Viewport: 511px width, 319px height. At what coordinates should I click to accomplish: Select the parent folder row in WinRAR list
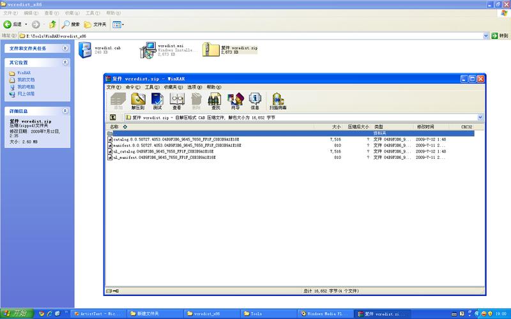point(291,133)
